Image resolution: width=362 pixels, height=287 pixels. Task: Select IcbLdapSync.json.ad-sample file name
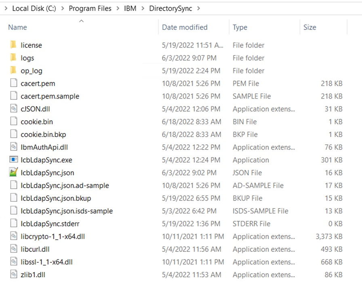point(65,185)
